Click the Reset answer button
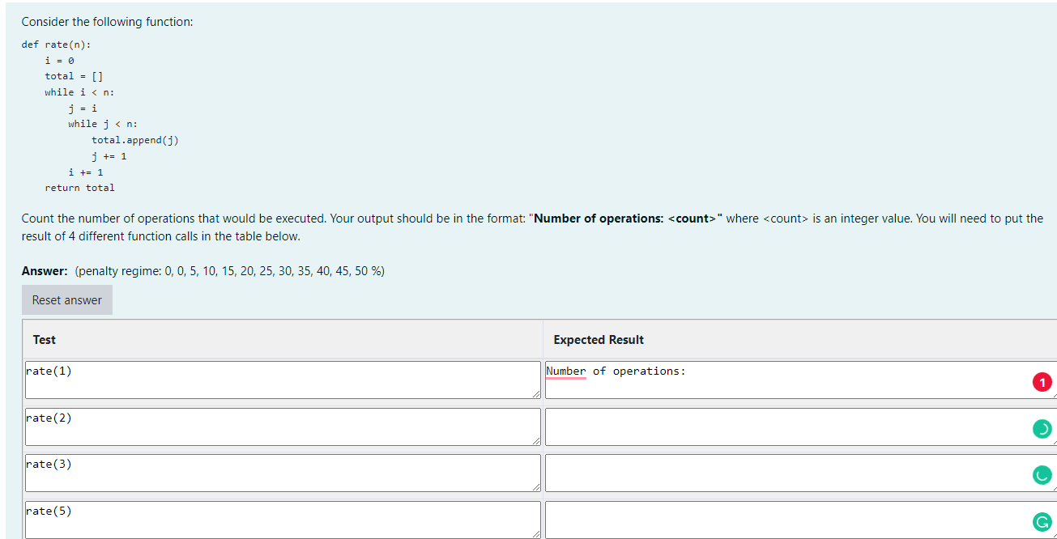The height and width of the screenshot is (539, 1057). pyautogui.click(x=67, y=300)
